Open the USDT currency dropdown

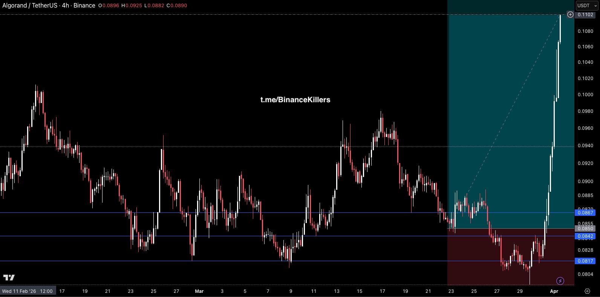[586, 5]
